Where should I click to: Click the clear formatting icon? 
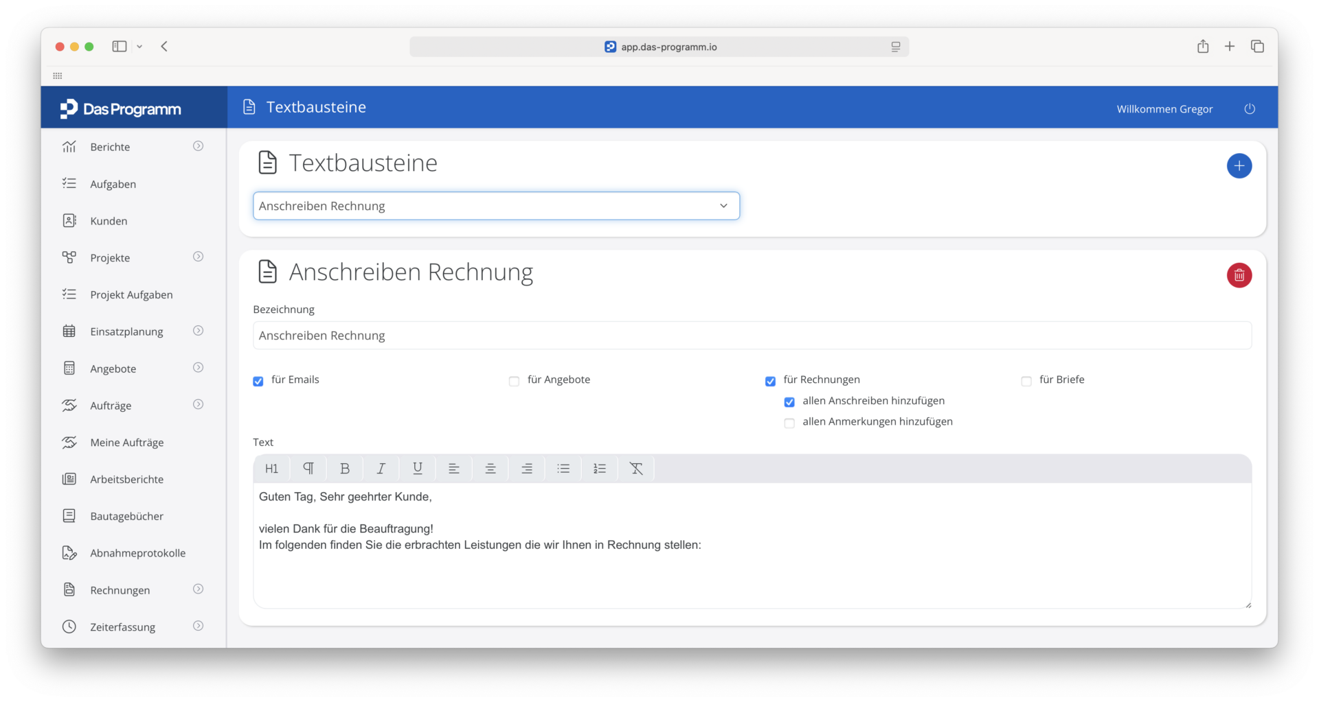[x=636, y=469]
